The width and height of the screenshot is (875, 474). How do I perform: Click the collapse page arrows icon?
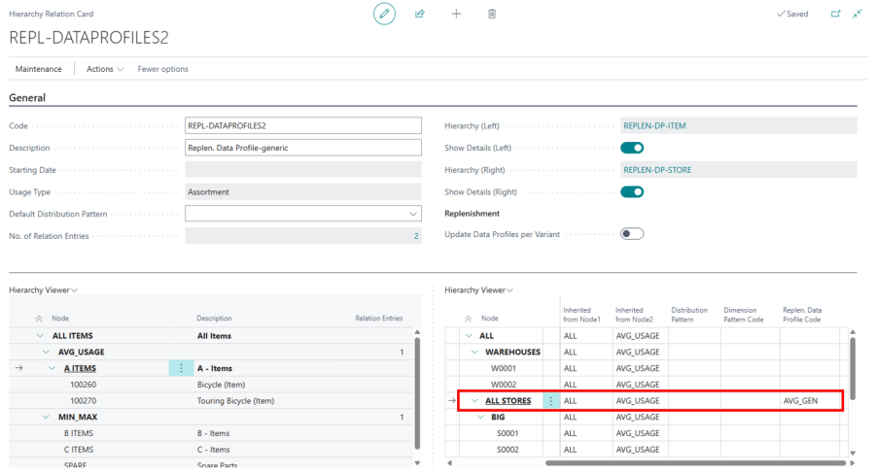click(x=857, y=14)
